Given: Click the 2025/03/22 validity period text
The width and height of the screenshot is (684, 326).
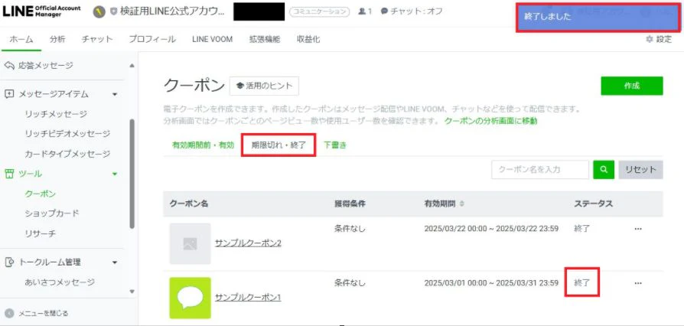Looking at the screenshot, I should point(491,229).
